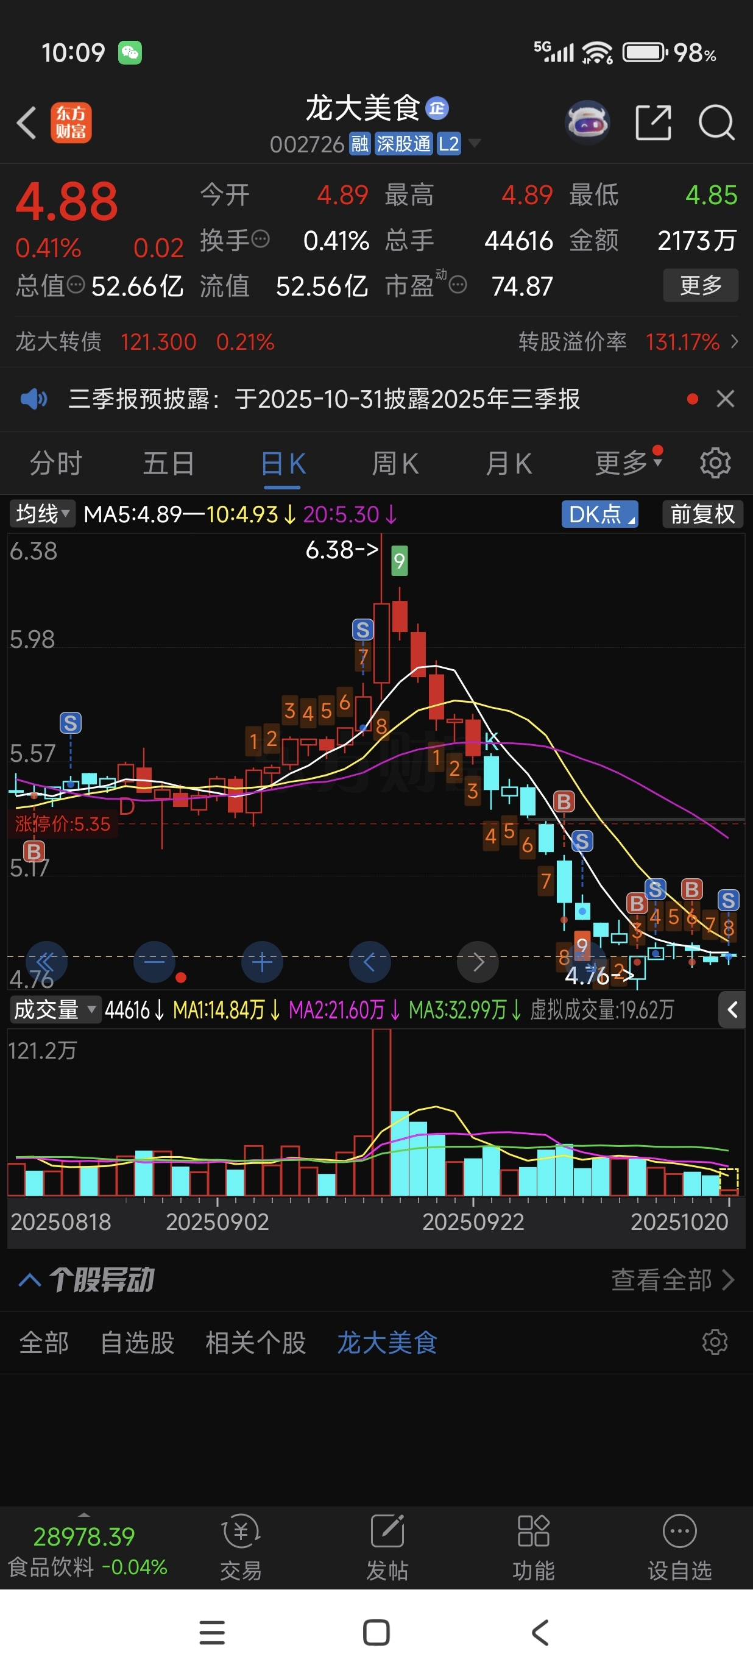
Task: Tap 涨停价:5.35 label on chart
Action: pyautogui.click(x=62, y=824)
